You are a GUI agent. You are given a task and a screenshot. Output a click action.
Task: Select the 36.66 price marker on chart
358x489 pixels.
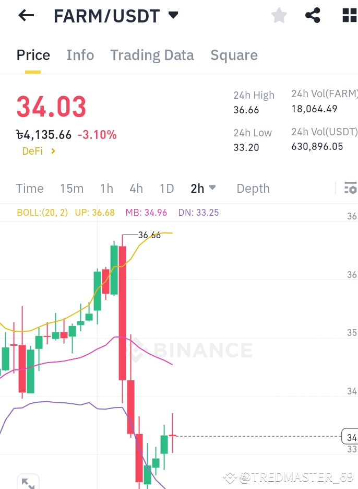[148, 235]
